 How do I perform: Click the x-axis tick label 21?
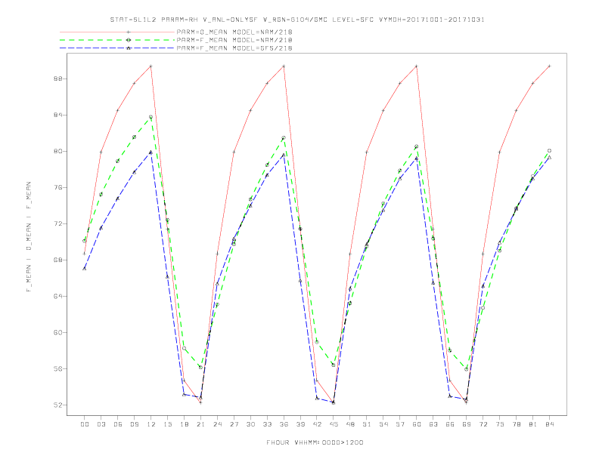coord(200,424)
